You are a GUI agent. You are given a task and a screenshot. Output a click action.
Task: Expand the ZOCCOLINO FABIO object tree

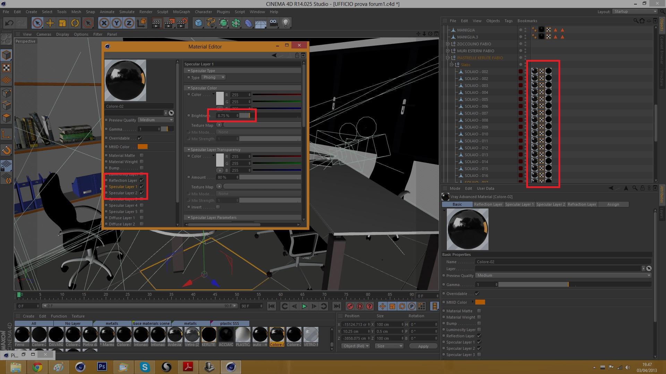coord(447,44)
